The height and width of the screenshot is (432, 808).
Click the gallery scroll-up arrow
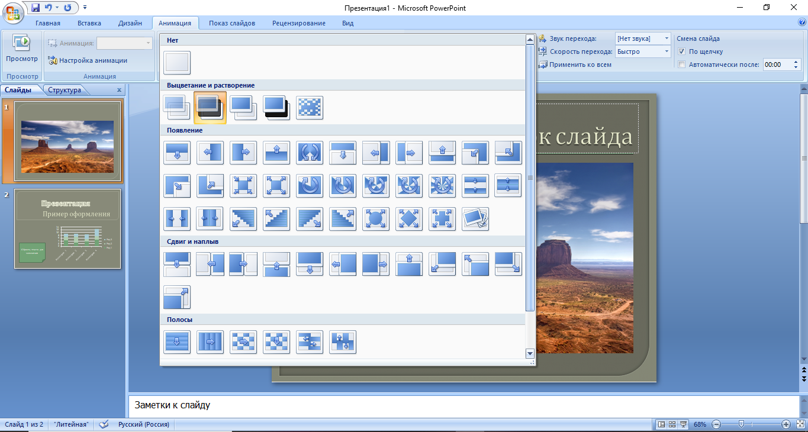point(530,40)
